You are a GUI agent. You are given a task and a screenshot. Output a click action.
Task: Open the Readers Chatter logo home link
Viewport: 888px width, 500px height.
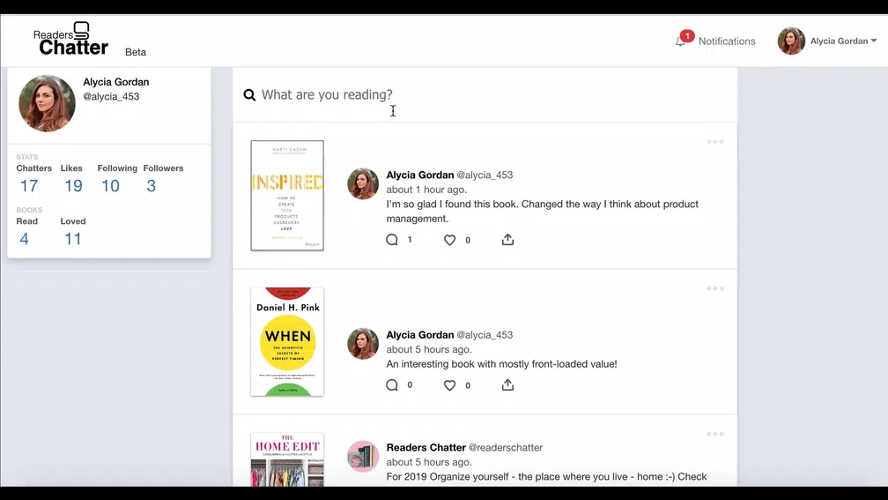70,39
